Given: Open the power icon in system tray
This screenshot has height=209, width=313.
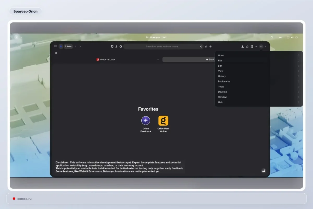Looking at the screenshot, I should coord(296,37).
